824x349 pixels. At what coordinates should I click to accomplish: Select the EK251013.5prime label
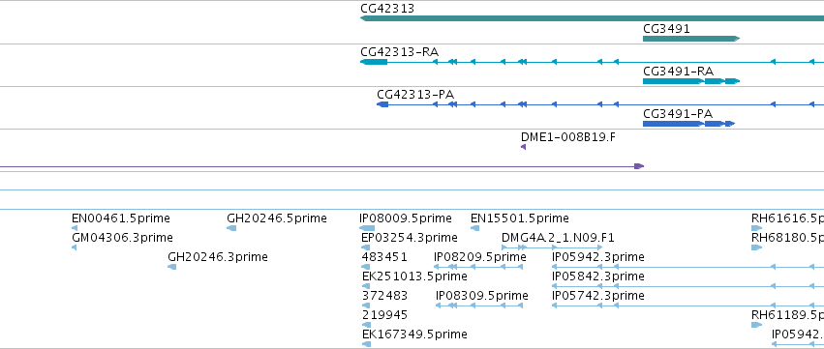pos(414,276)
